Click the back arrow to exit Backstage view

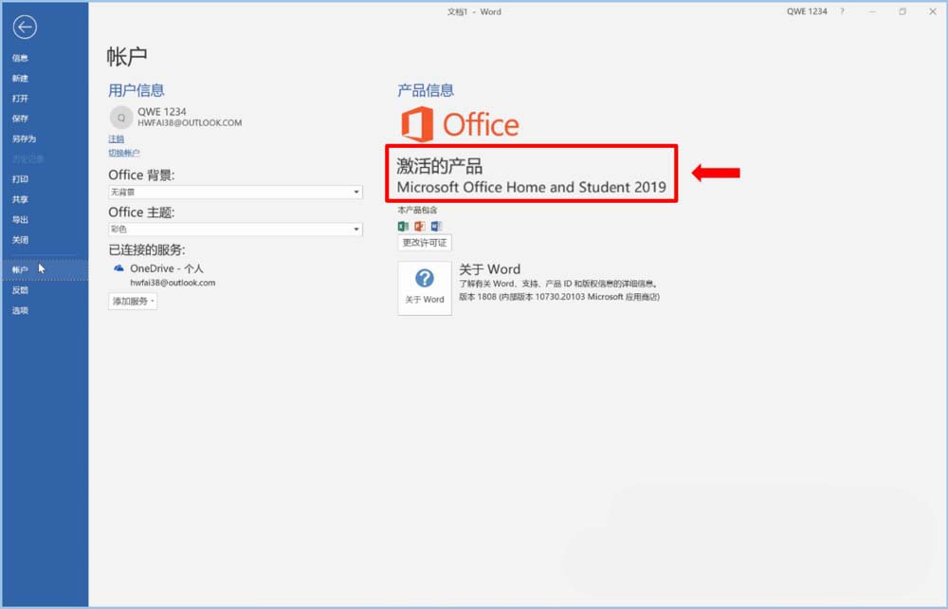coord(25,28)
